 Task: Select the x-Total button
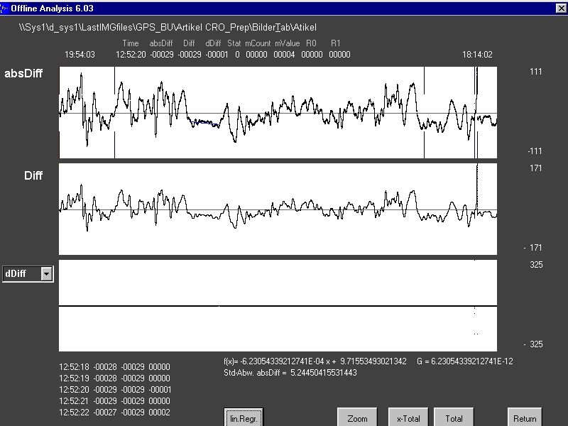pos(409,417)
